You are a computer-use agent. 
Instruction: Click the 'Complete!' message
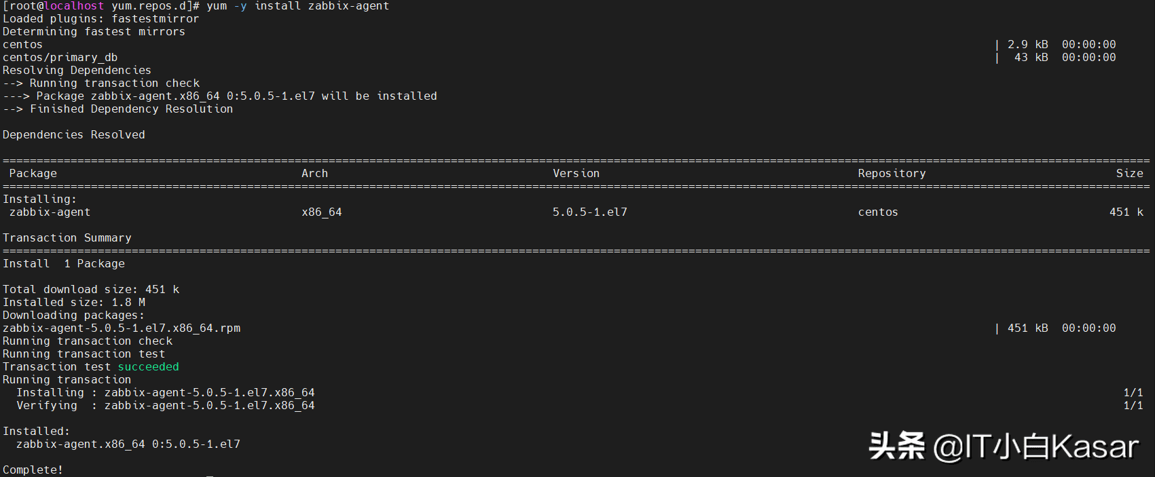tap(33, 470)
